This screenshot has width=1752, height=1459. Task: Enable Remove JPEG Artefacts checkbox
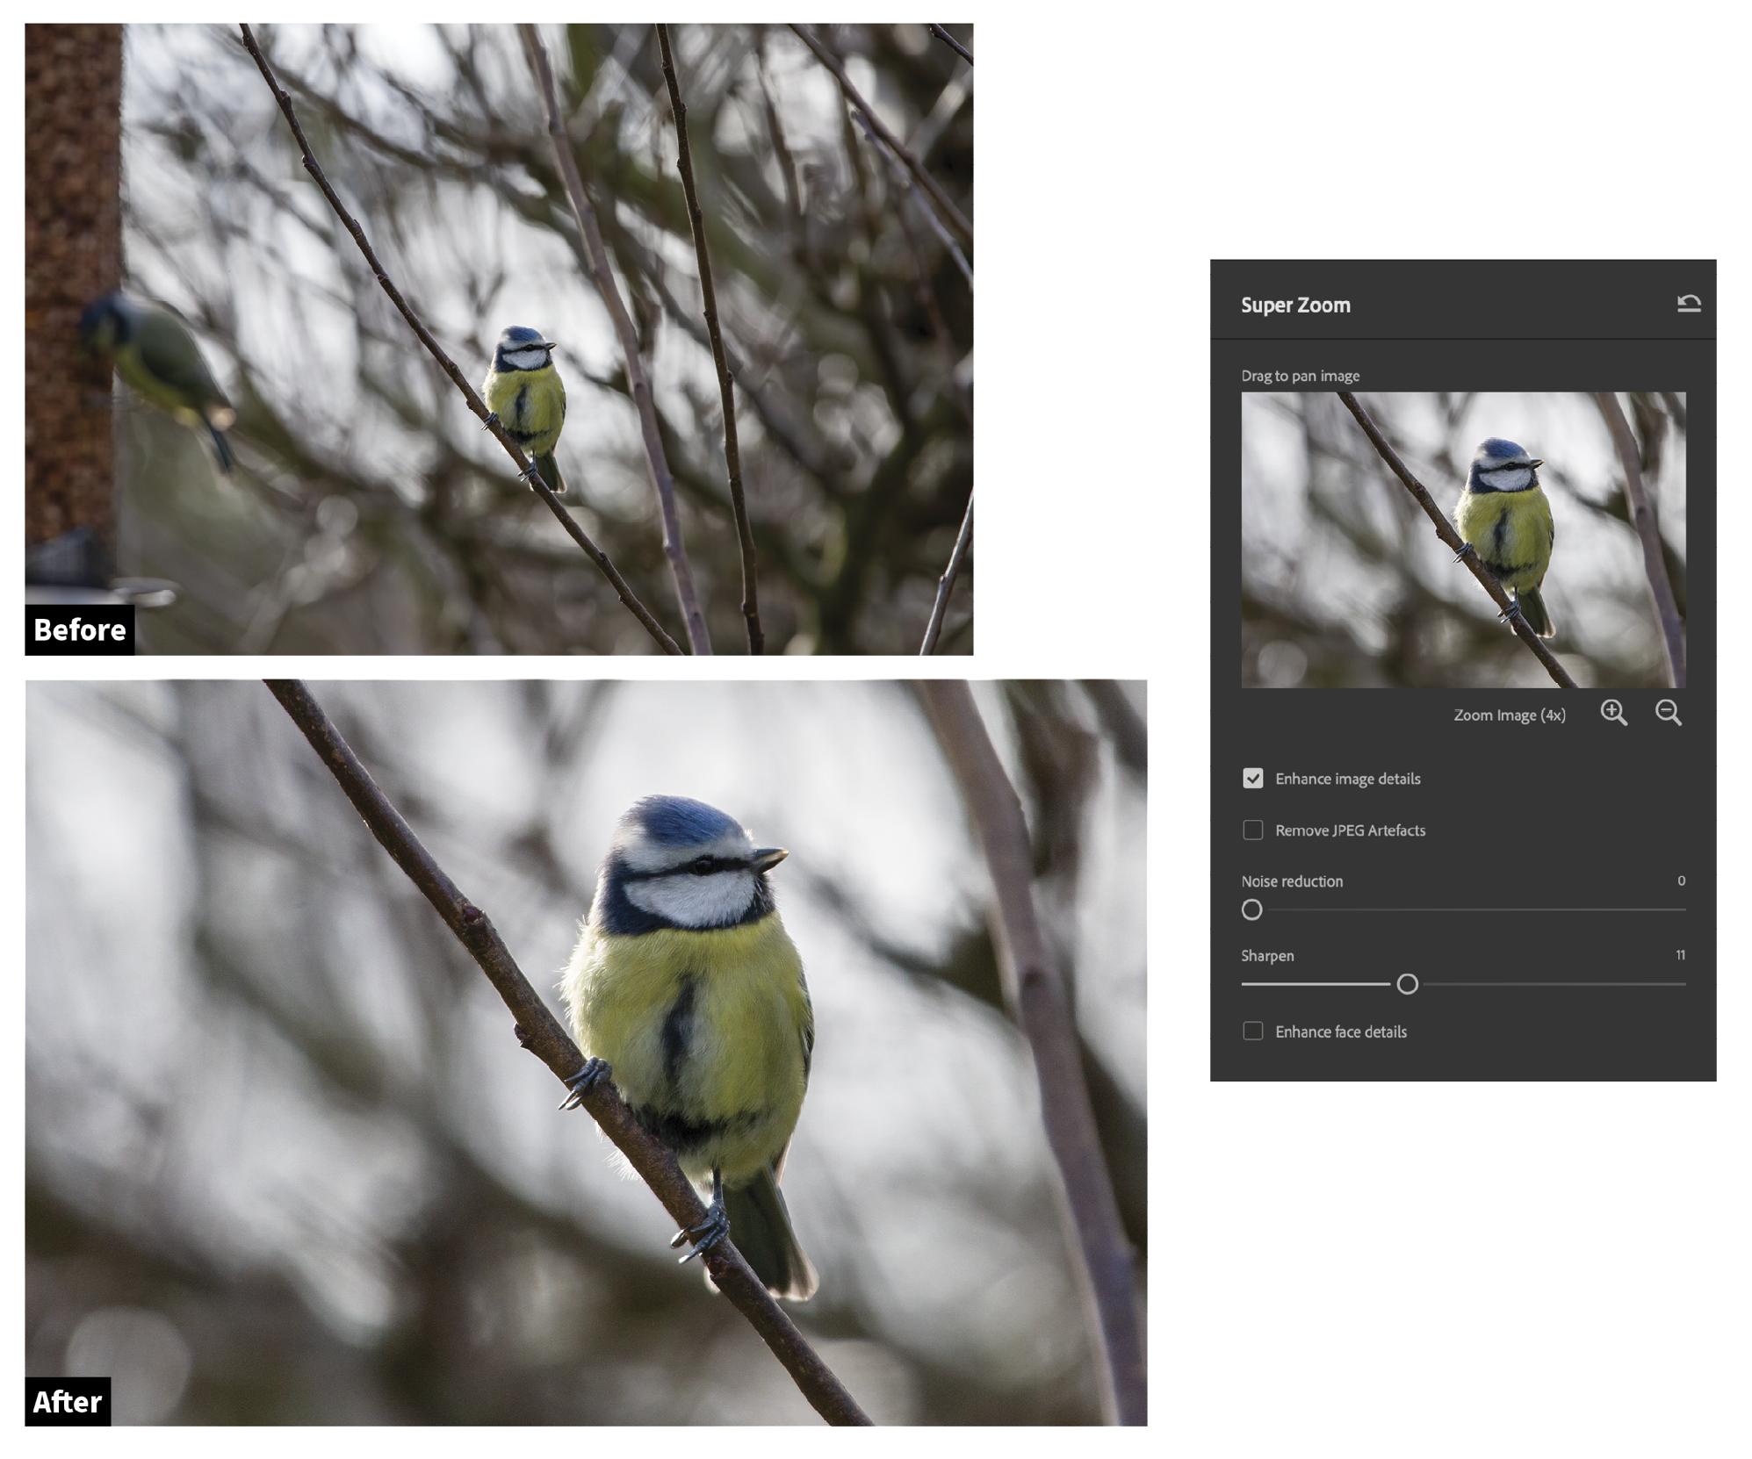tap(1252, 830)
